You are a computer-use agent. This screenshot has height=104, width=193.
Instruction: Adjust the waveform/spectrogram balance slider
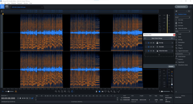[9, 91]
